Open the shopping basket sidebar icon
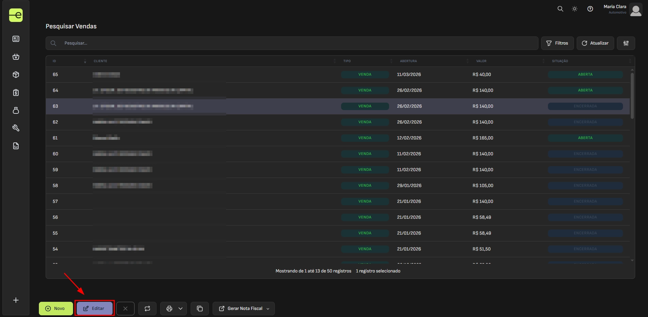The image size is (648, 317). (x=16, y=57)
